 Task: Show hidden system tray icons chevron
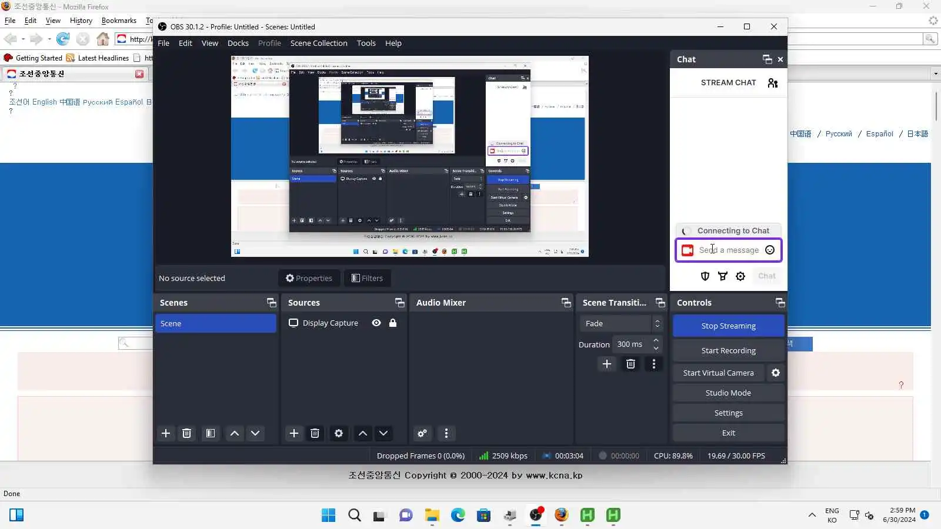[812, 515]
